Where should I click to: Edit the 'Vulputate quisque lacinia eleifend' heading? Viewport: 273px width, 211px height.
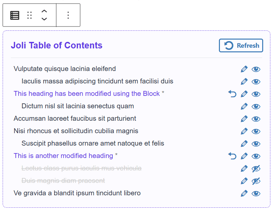[x=244, y=69]
